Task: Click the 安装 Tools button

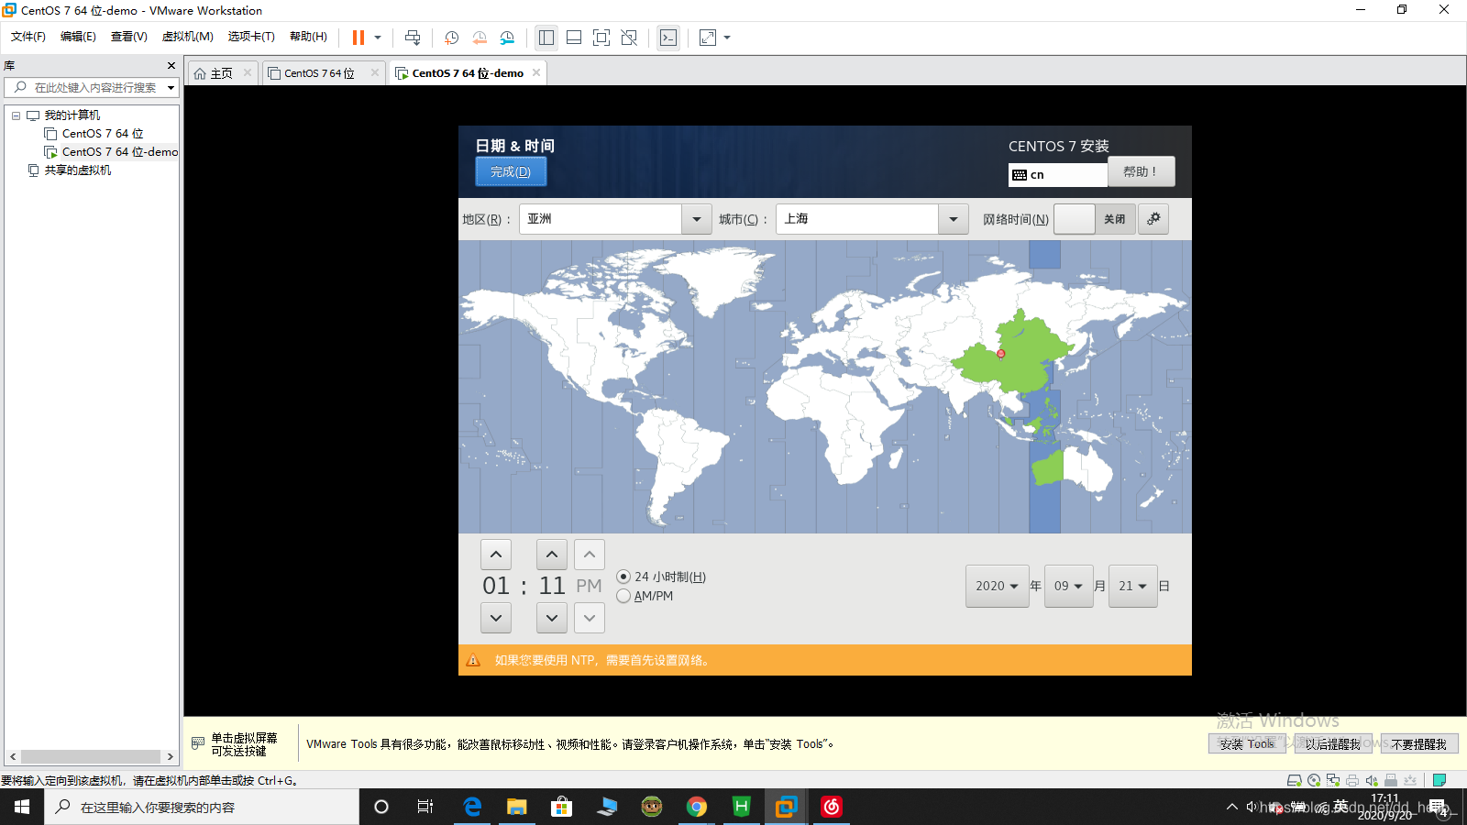Action: tap(1247, 744)
